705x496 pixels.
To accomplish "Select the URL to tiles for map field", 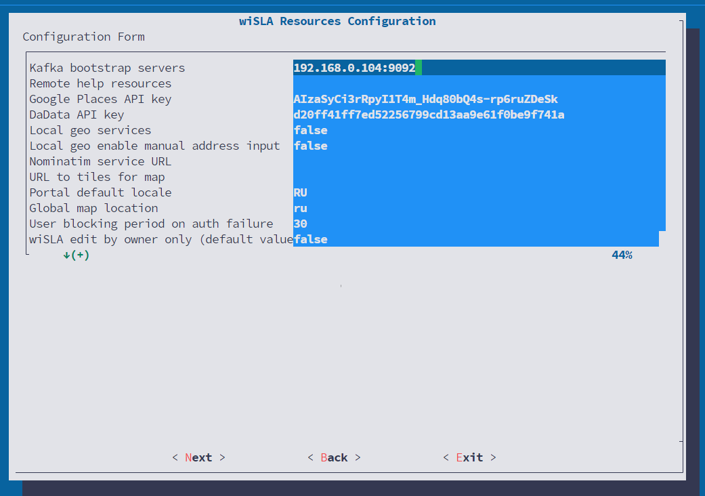I will click(478, 177).
